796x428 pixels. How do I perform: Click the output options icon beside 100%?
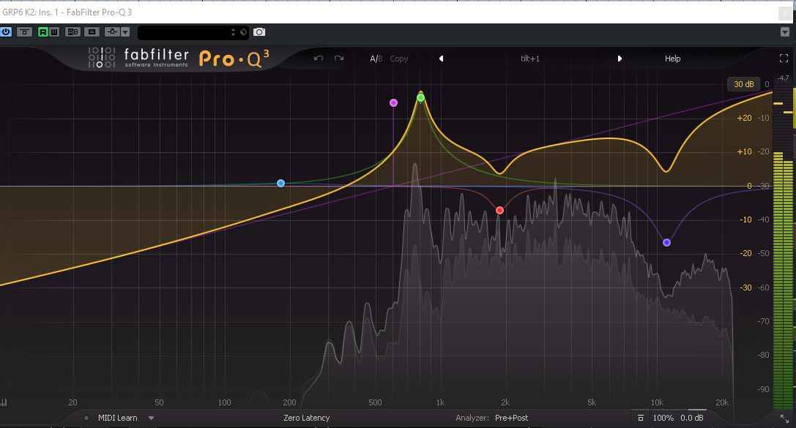click(641, 418)
